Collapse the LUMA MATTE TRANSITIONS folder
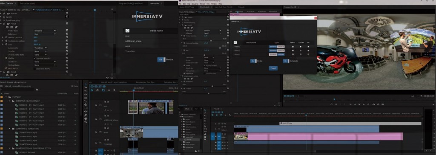The image size is (436, 155). pos(9,129)
